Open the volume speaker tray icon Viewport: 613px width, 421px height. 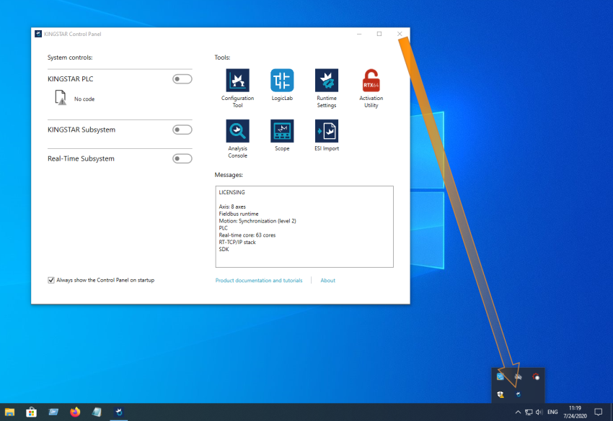(539, 412)
